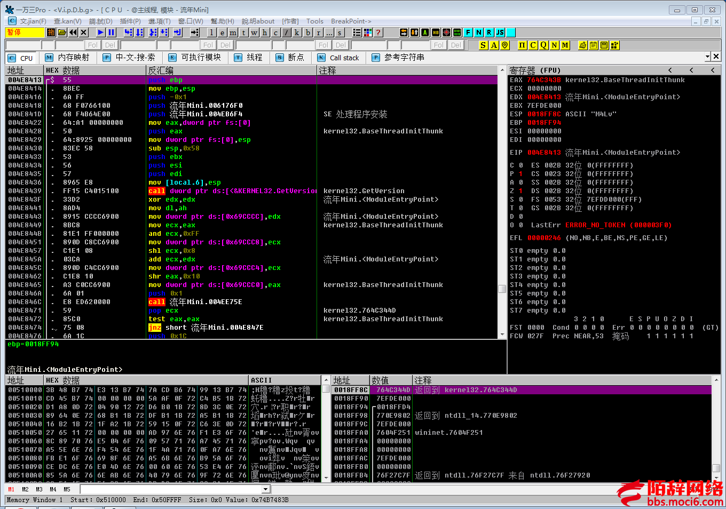Click the Trace Into toolbar icon
726x509 pixels.
coord(153,32)
